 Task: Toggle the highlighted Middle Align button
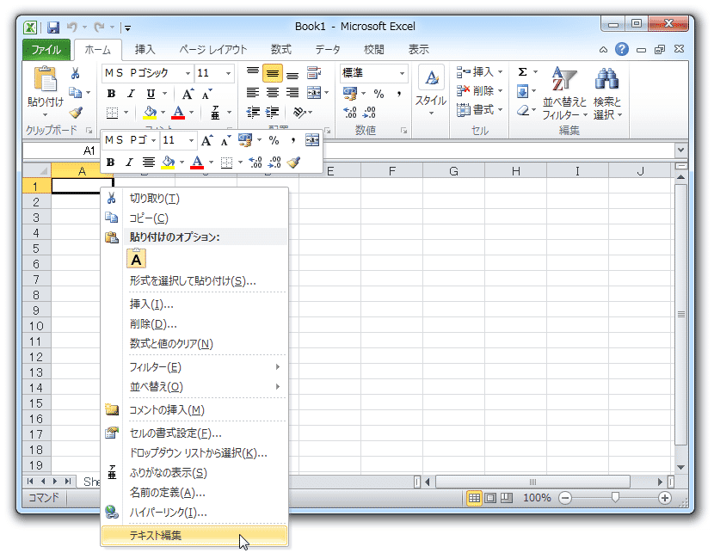pos(273,73)
